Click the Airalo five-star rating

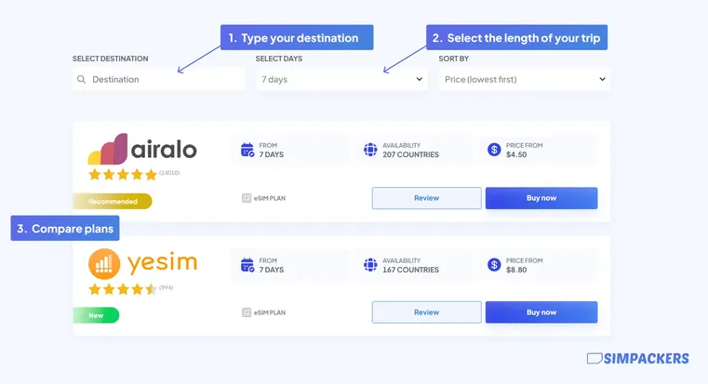(x=123, y=175)
